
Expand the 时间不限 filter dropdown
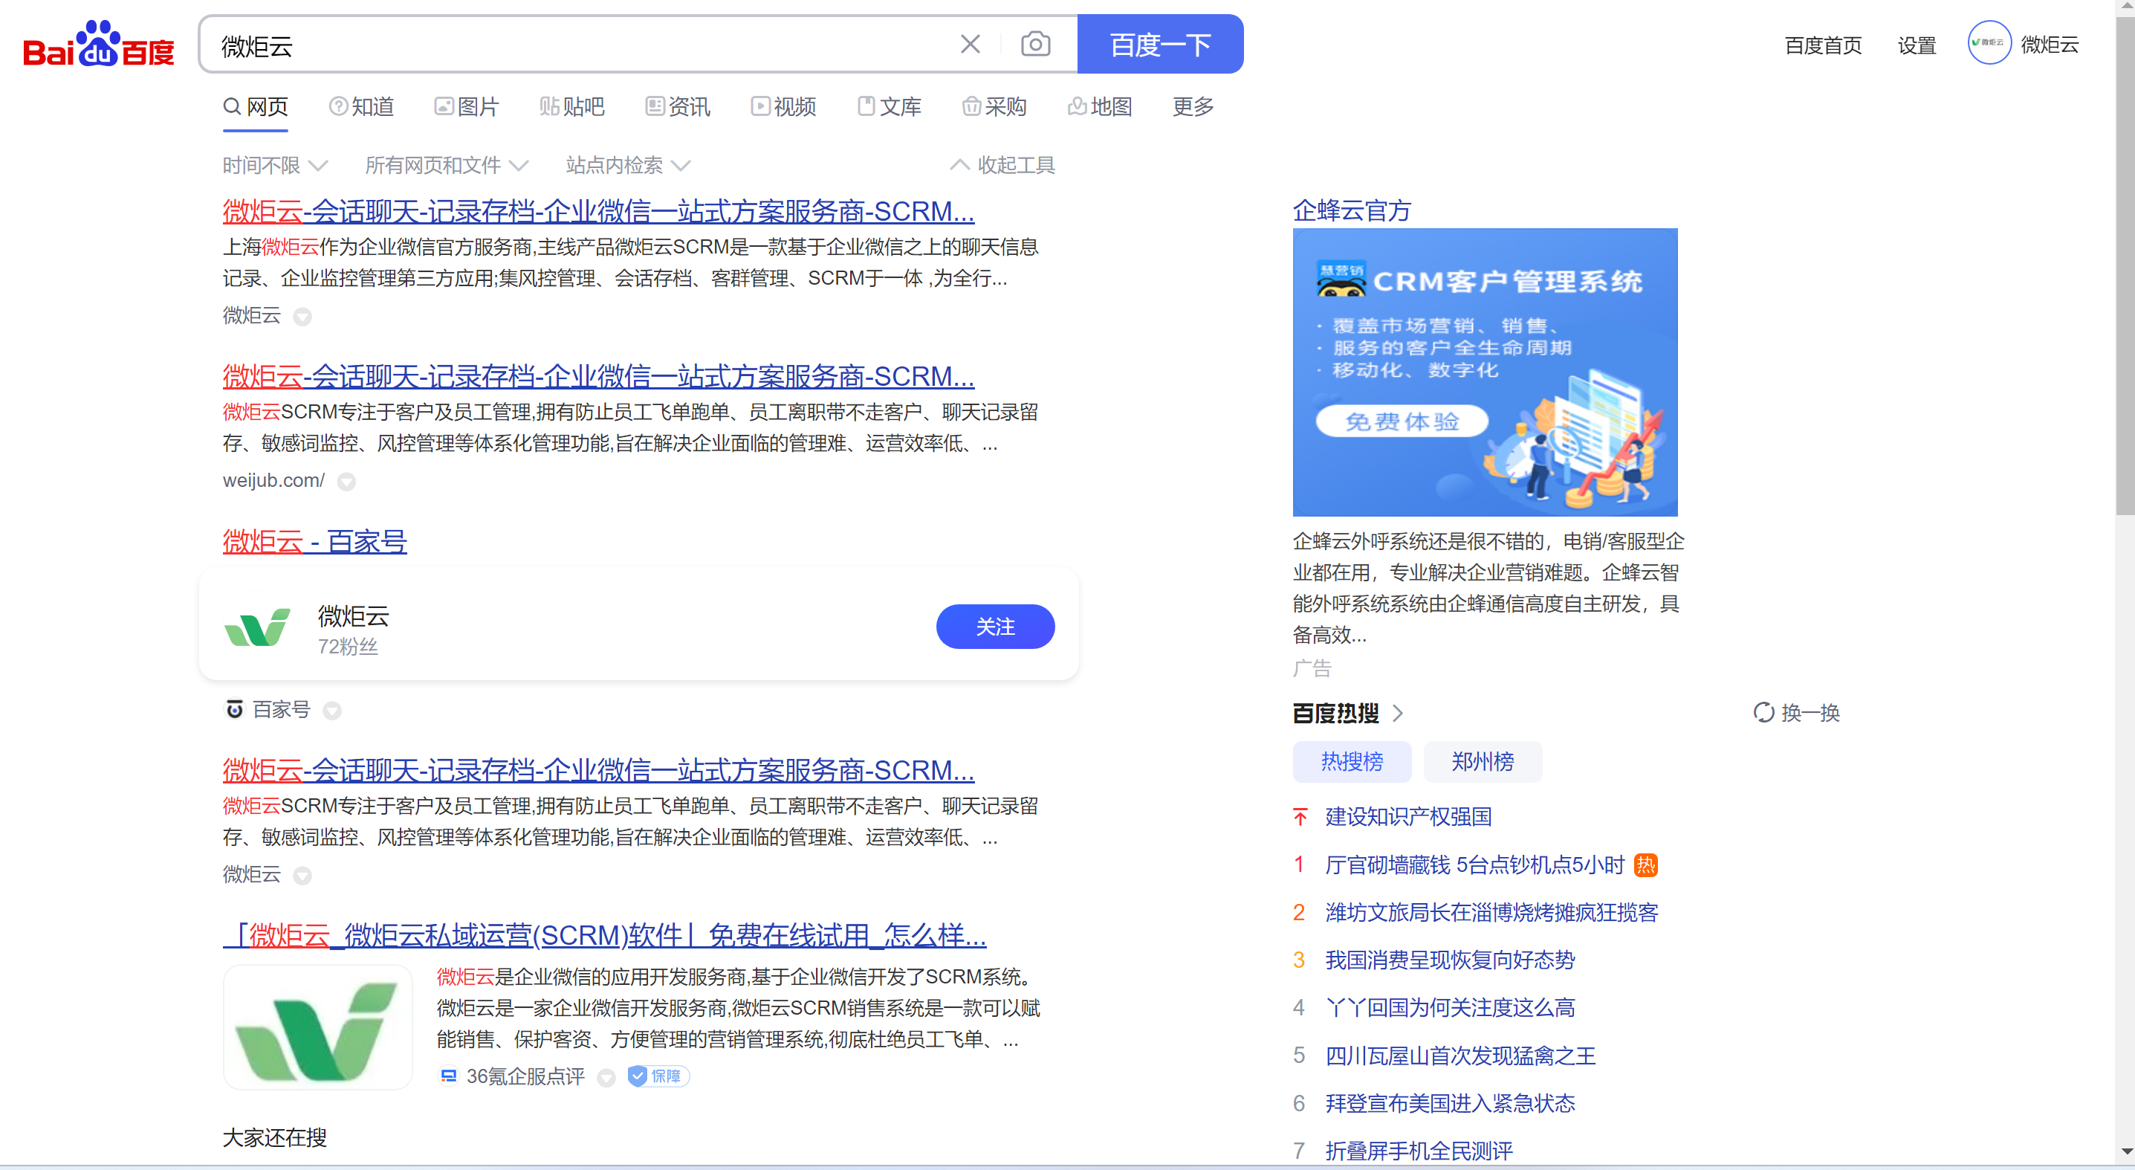tap(275, 165)
